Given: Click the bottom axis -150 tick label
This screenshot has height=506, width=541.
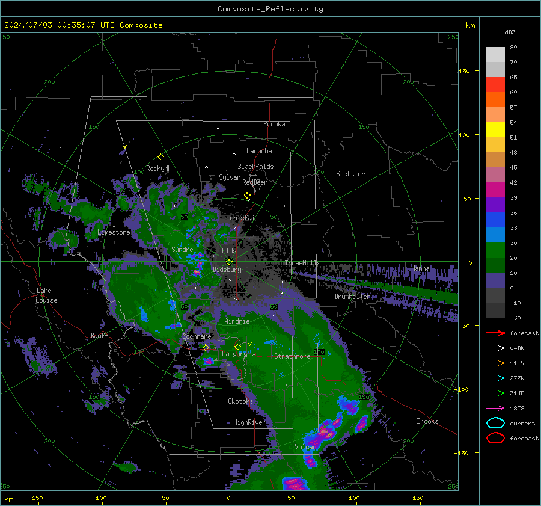Looking at the screenshot, I should pyautogui.click(x=35, y=498).
